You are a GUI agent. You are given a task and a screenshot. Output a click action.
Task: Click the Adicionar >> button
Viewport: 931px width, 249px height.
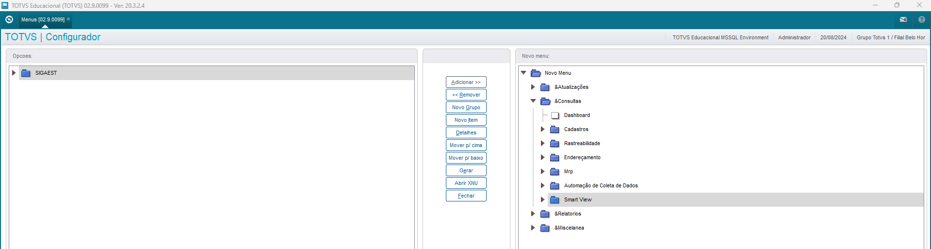[466, 82]
